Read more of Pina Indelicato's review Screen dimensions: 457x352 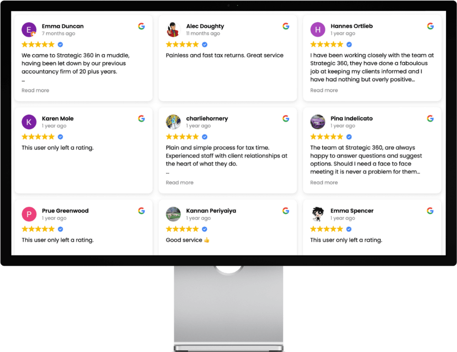coord(324,183)
